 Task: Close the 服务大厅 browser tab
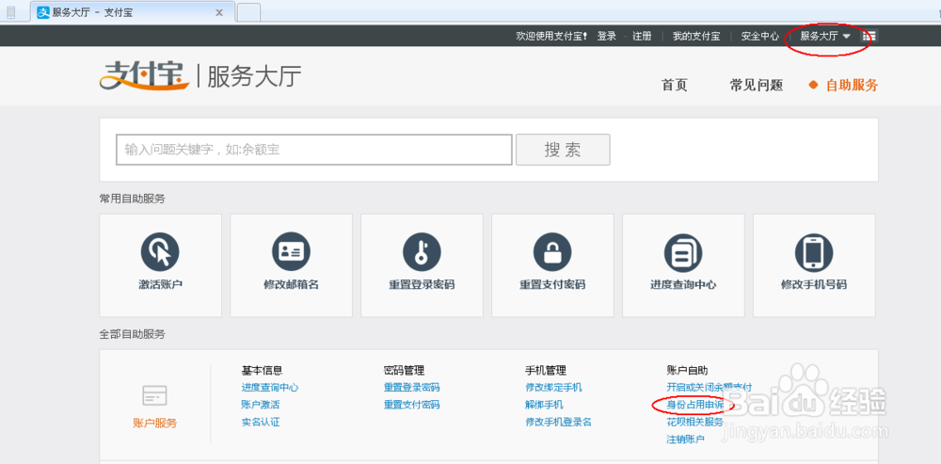click(219, 12)
